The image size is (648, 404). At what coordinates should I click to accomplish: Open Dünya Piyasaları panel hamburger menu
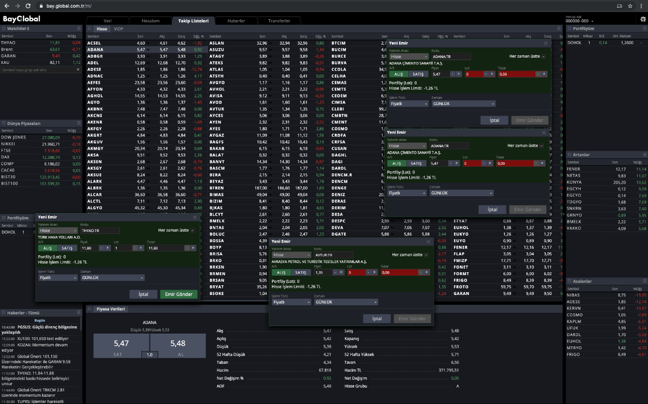pos(79,123)
